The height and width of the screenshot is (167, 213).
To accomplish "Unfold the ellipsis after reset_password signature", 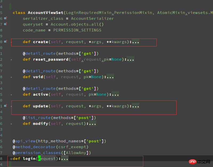I will click(130, 59).
